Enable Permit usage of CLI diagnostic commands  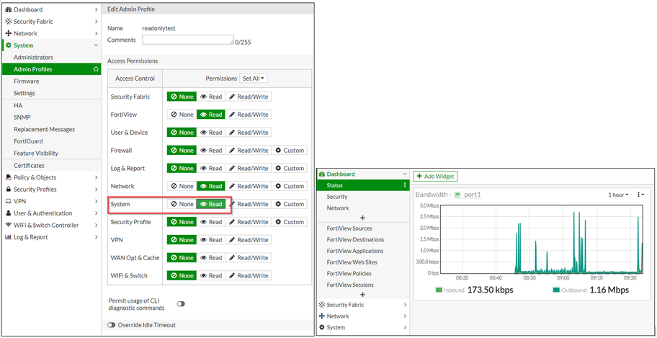pyautogui.click(x=181, y=304)
